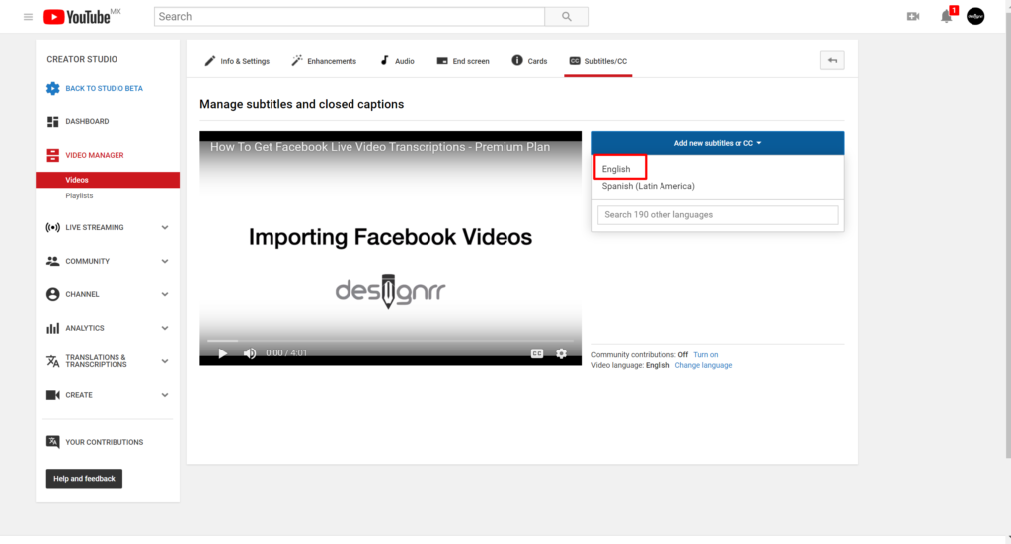This screenshot has width=1011, height=544.
Task: Select the Subtitles/CC tab
Action: tap(597, 61)
